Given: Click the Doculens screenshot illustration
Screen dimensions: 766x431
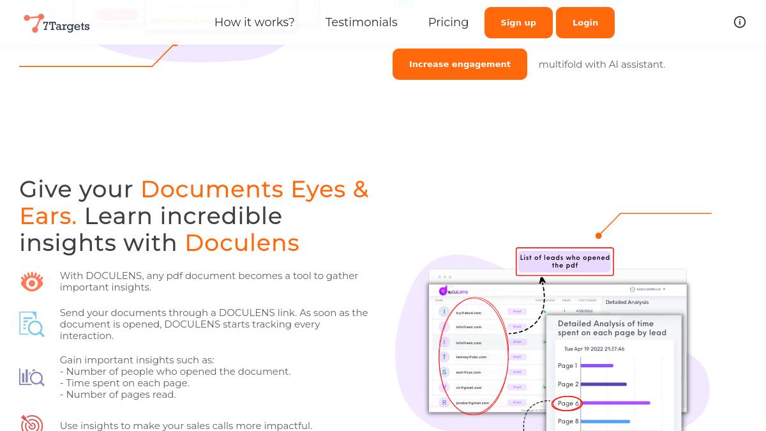Looking at the screenshot, I should (557, 344).
